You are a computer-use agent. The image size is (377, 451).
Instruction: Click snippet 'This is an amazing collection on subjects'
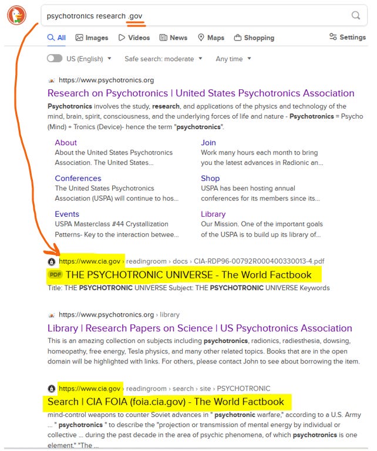click(125, 341)
